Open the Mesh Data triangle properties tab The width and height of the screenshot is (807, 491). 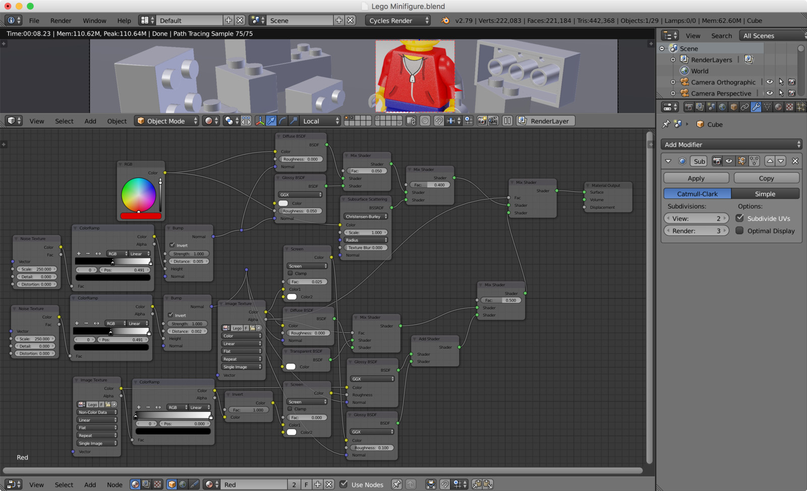(767, 107)
